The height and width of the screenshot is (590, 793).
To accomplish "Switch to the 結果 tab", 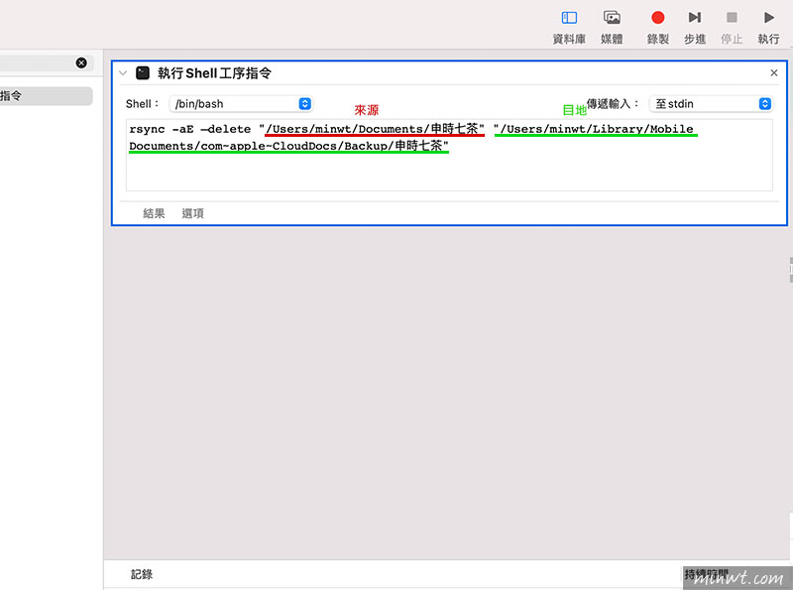I will (x=154, y=213).
